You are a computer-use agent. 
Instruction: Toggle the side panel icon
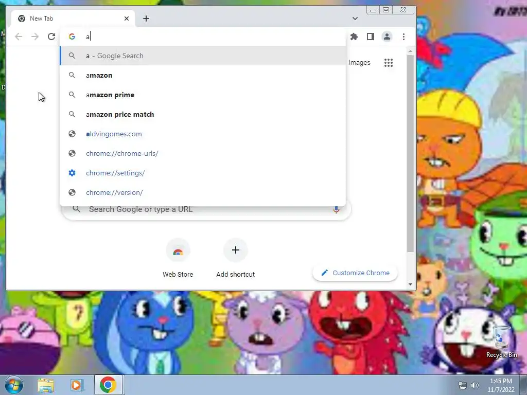tap(371, 37)
